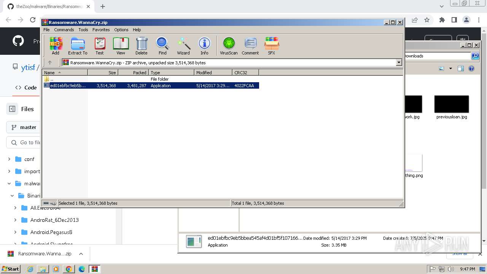
Task: Select the ed01ebfbc9eb5b application file row
Action: [x=151, y=86]
